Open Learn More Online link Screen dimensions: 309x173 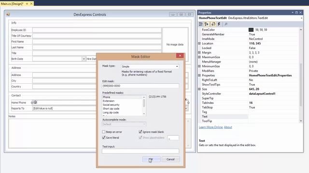211,127
